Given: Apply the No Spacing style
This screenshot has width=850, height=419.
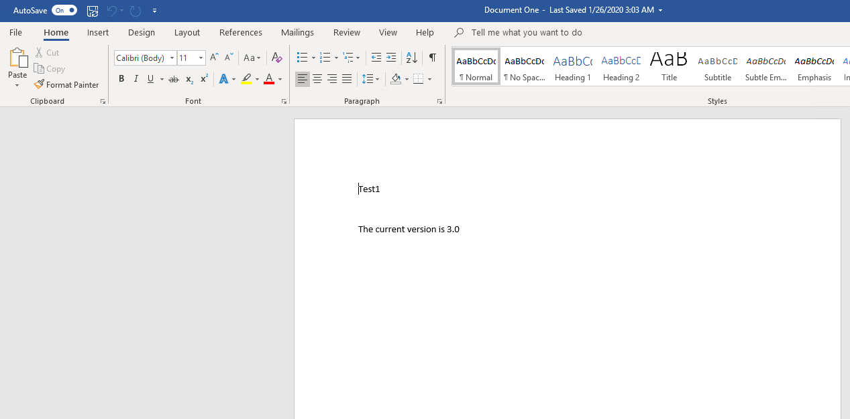Looking at the screenshot, I should tap(525, 66).
